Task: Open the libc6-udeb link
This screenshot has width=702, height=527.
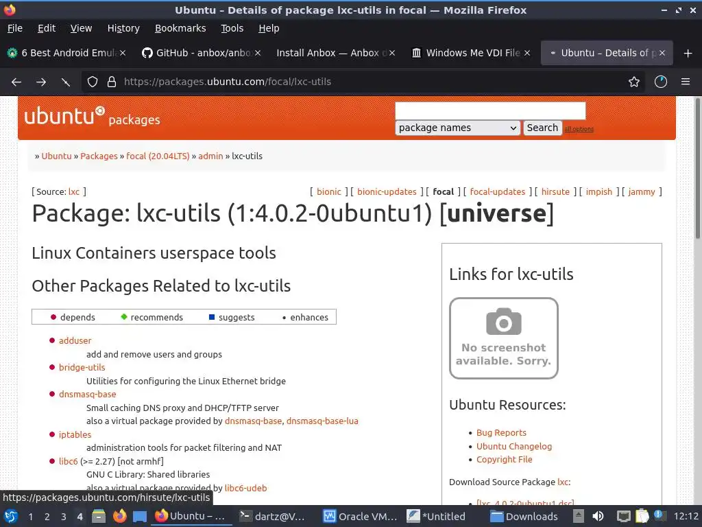Action: coord(246,488)
